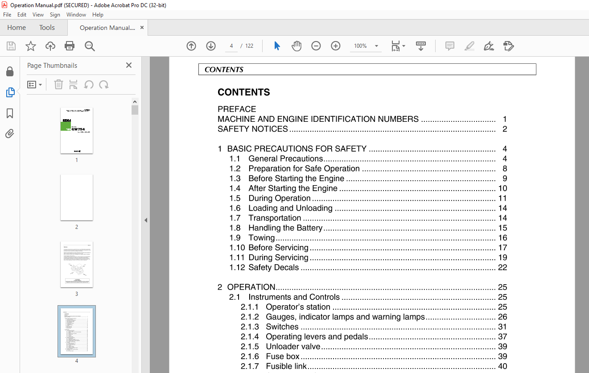Toggle the Page Thumbnails sidebar icon
This screenshot has width=589, height=373.
pos(10,92)
